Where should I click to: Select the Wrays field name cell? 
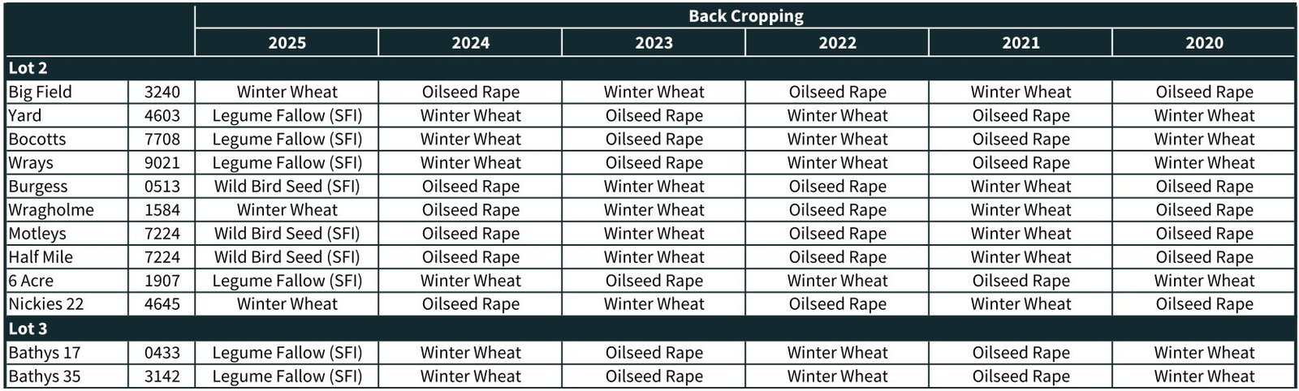[x=31, y=162]
